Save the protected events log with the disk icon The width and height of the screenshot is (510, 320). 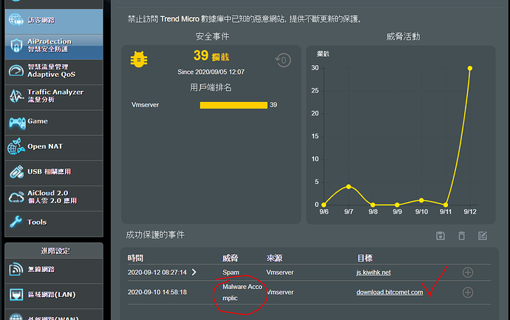tap(441, 236)
